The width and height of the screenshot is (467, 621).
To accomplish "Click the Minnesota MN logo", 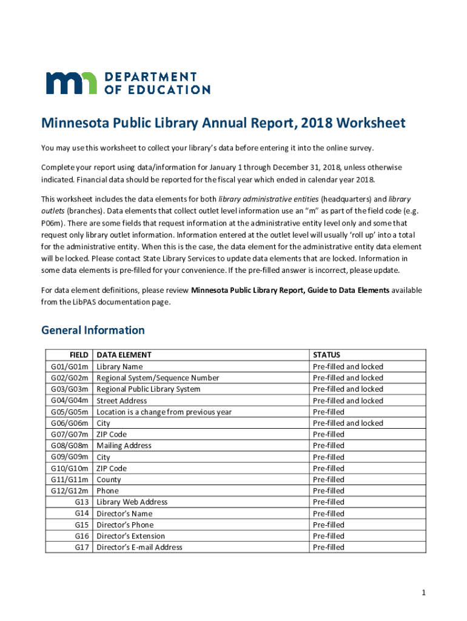I will (71, 83).
